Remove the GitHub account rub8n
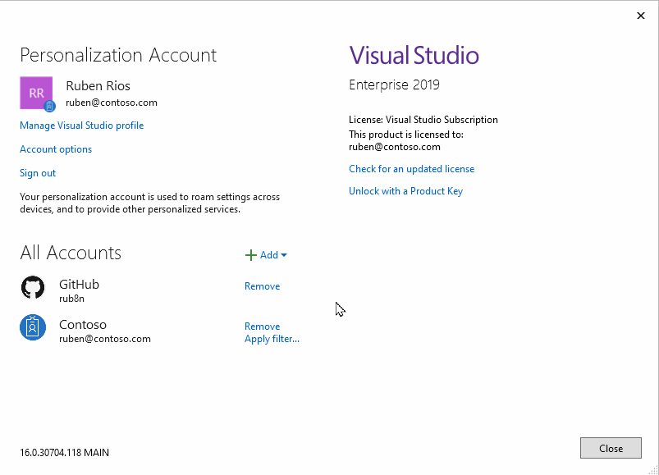The height and width of the screenshot is (475, 659). point(262,285)
